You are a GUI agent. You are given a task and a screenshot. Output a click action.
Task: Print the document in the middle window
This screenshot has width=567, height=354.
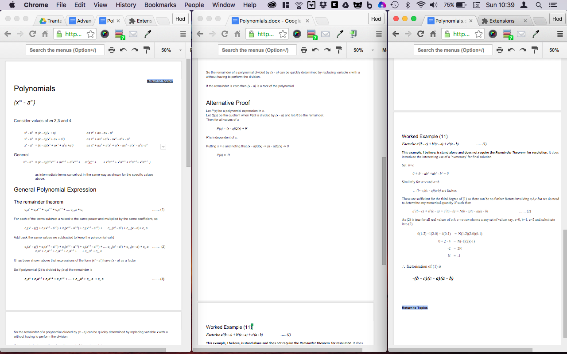click(x=304, y=50)
